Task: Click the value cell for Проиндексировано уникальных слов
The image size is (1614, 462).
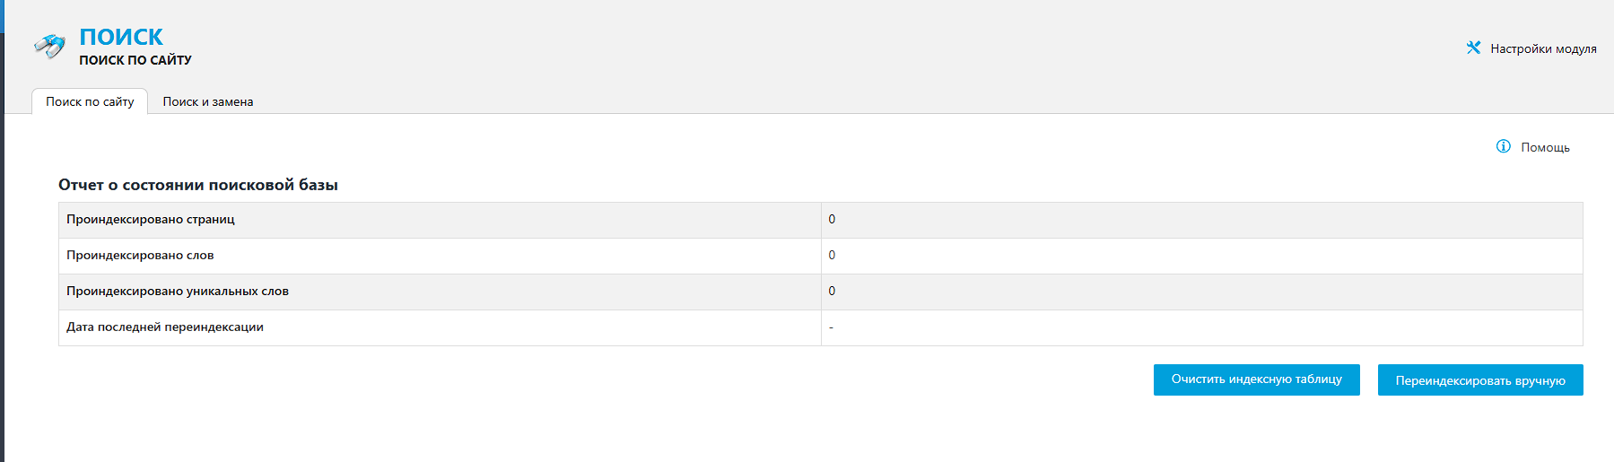Action: pos(832,292)
